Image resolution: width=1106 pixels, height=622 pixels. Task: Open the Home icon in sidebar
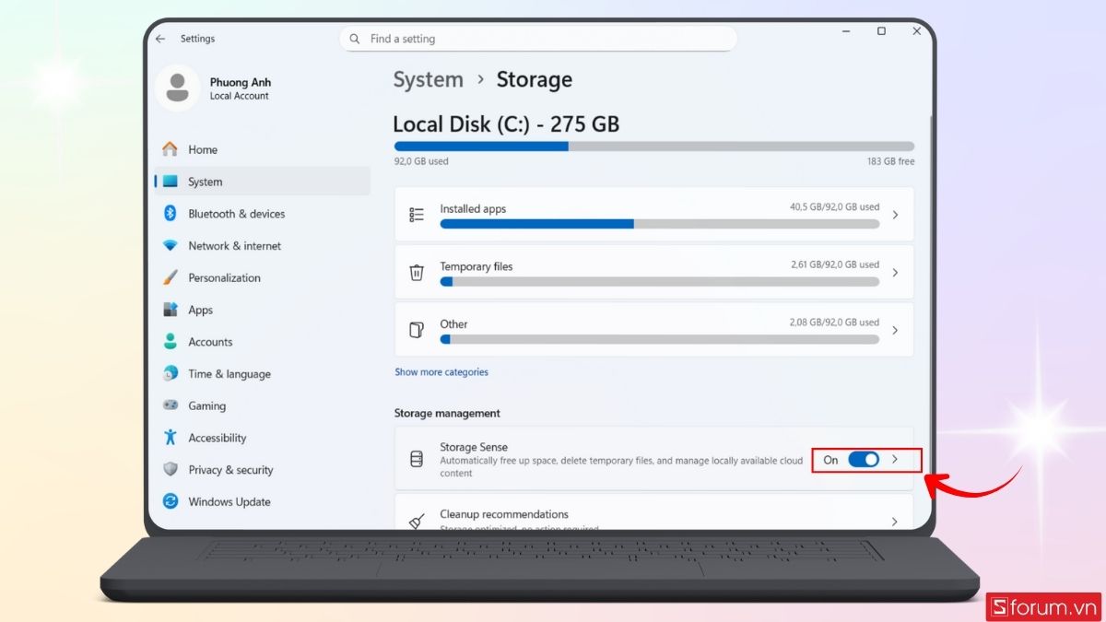[170, 149]
